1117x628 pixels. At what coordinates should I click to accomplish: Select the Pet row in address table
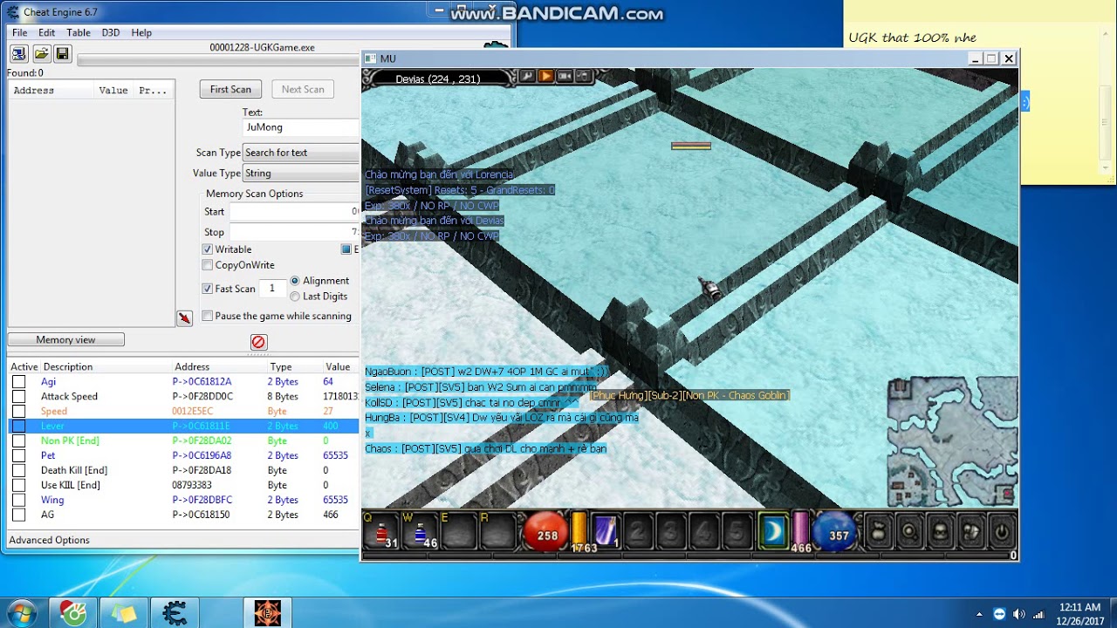[183, 456]
